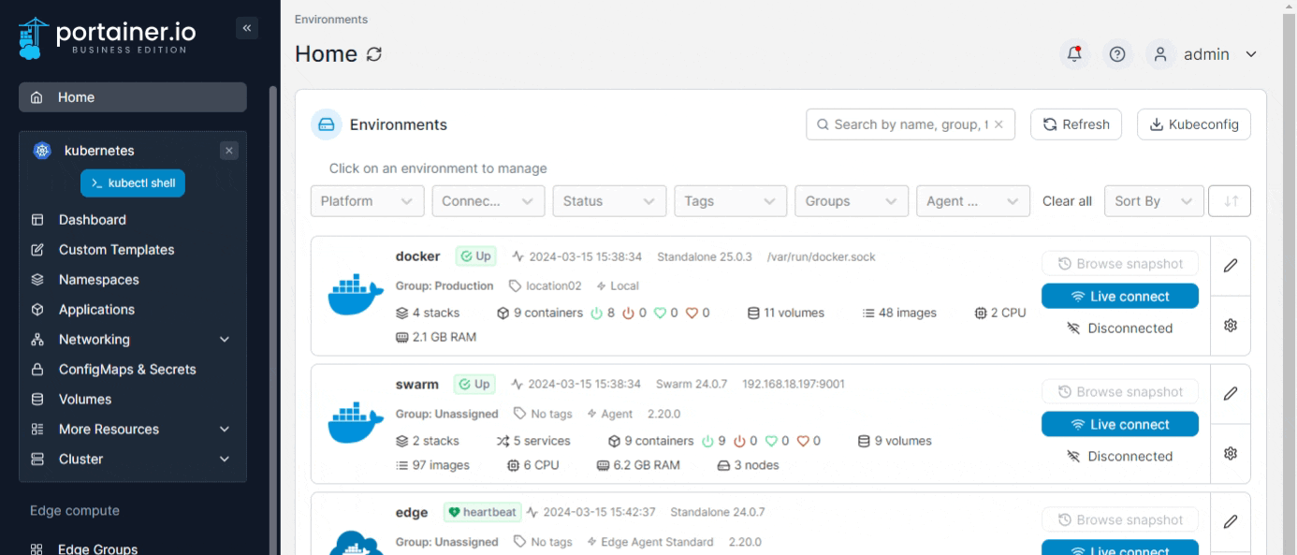Click the refresh icon beside Home title
This screenshot has width=1297, height=555.
(x=374, y=55)
